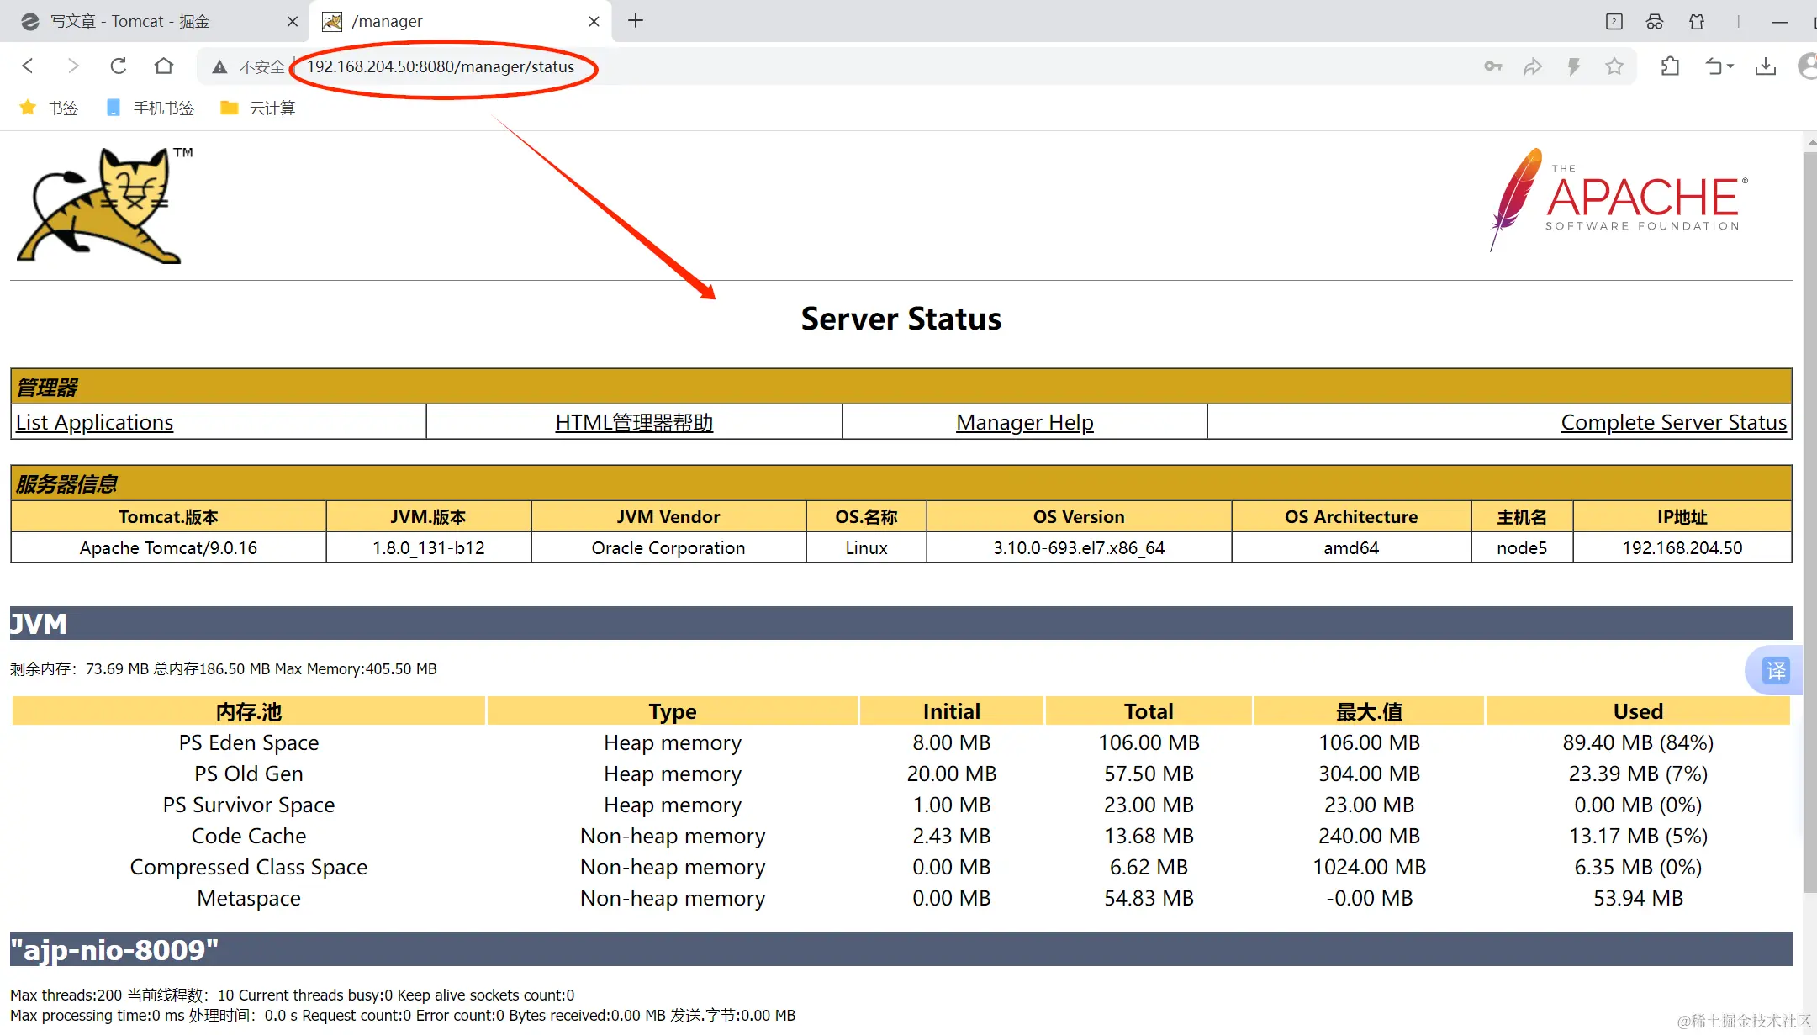
Task: Open the List Applications link
Action: click(94, 422)
